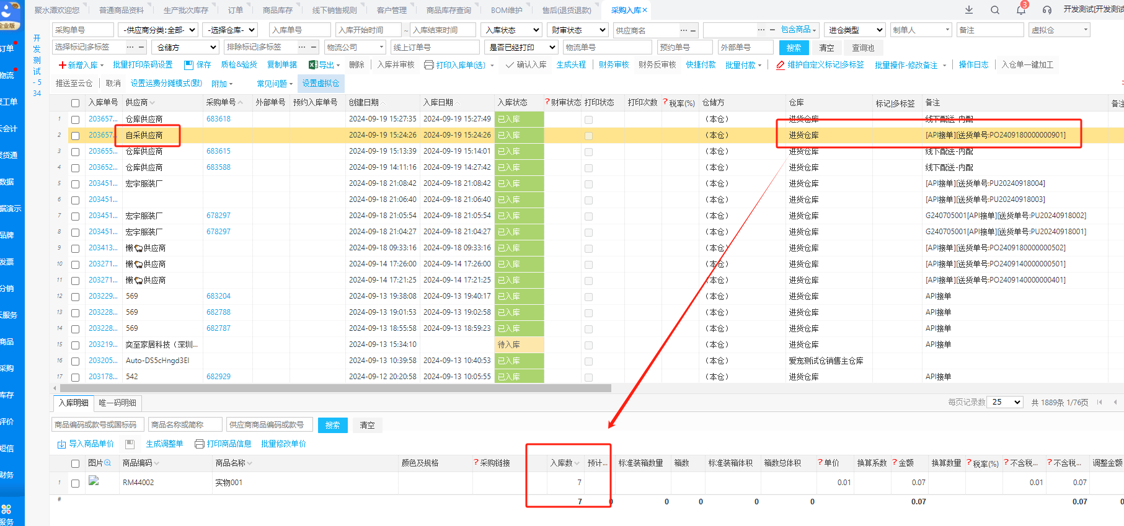Open the search magnifier in top bar
Screen dimensions: 1124x526
click(995, 10)
